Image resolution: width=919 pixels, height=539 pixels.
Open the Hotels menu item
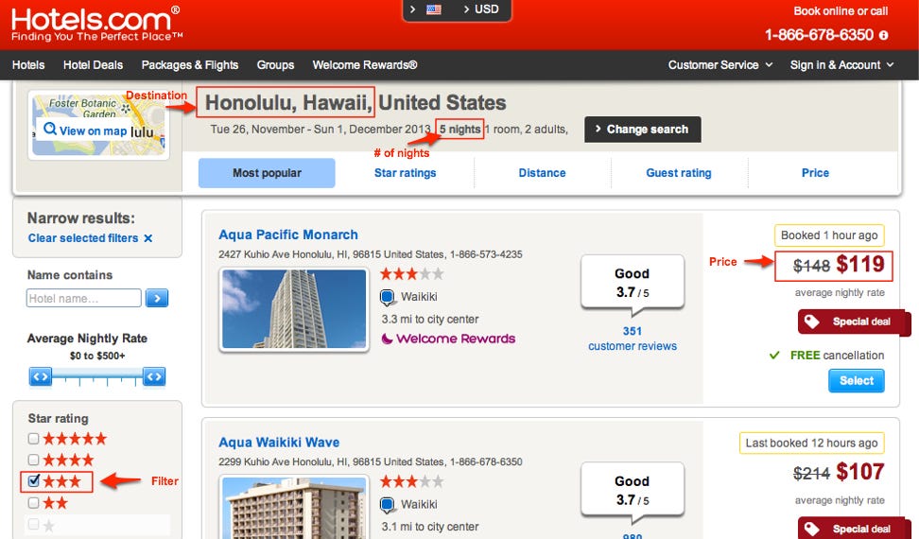point(28,65)
